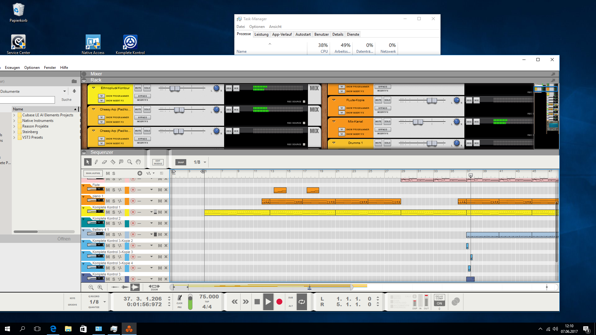
Task: Select the arrow selection tool in sequencer
Action: click(88, 162)
